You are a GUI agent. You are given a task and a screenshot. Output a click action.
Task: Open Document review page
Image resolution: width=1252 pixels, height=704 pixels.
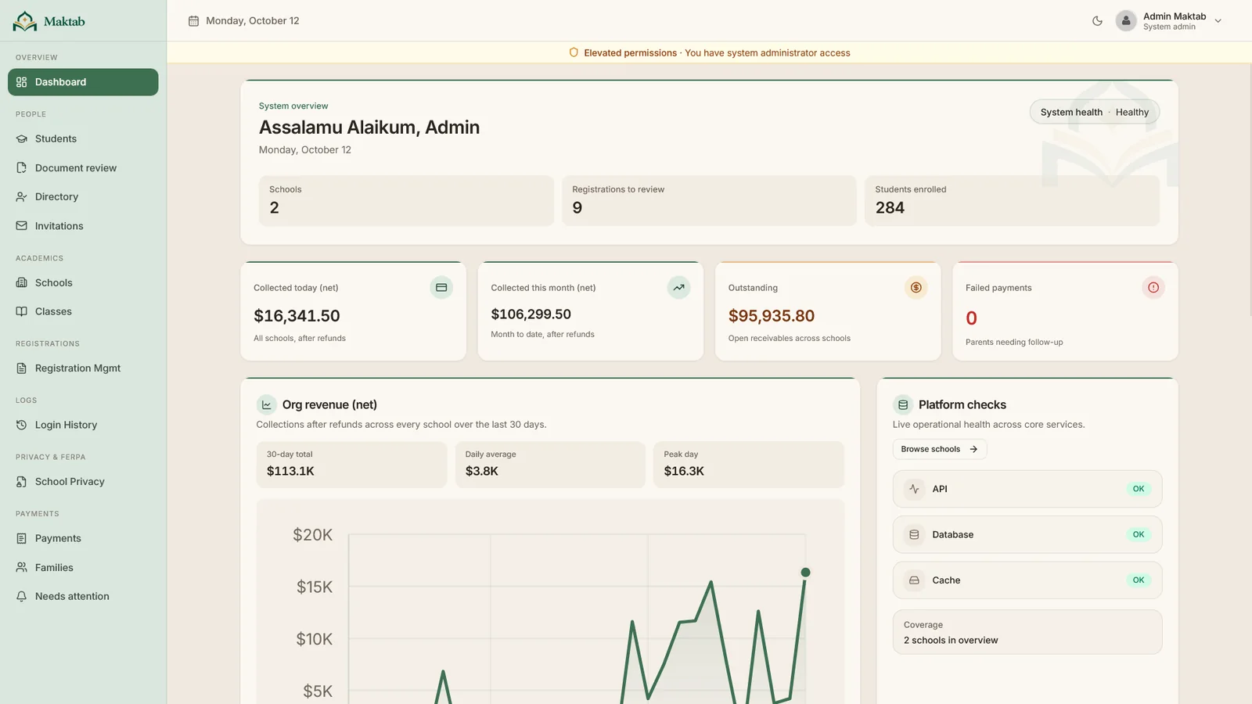pyautogui.click(x=83, y=167)
